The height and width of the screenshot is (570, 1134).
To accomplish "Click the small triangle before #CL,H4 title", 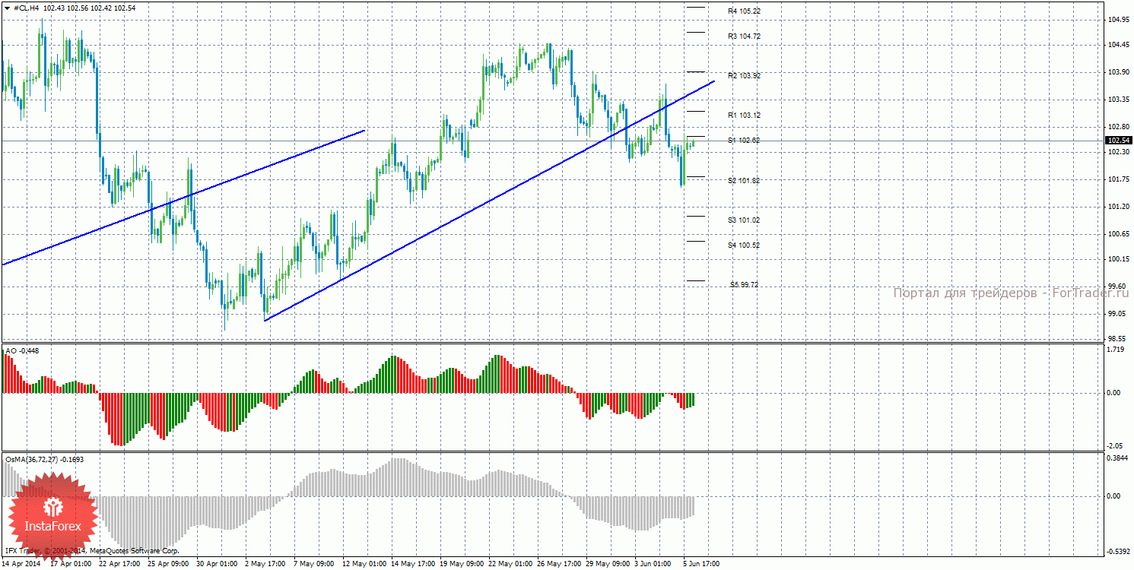I will (8, 8).
